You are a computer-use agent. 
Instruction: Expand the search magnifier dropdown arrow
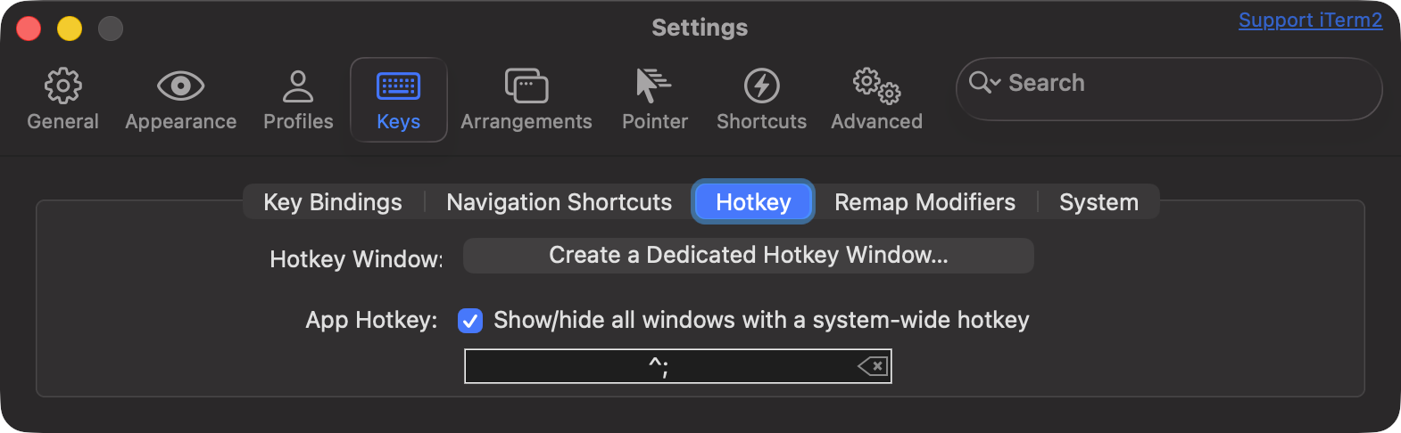pos(985,83)
